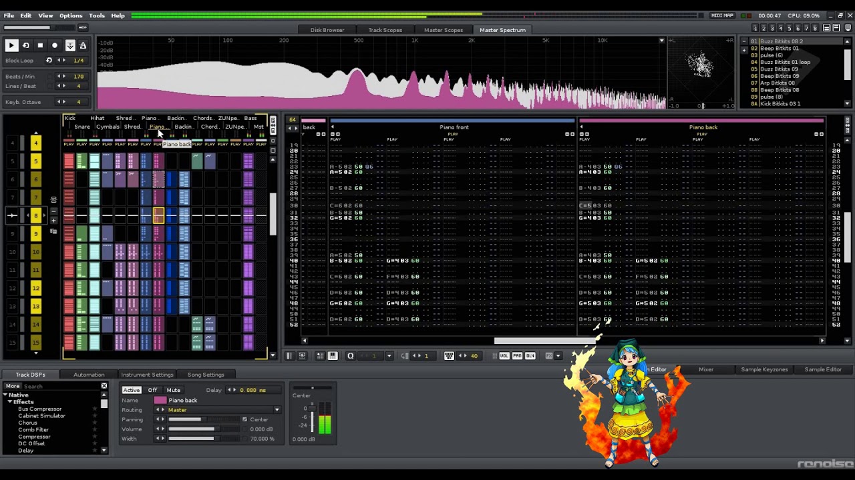Change the Block Loop 1/4 size stepper
Viewport: 855px width, 480px height.
point(62,60)
